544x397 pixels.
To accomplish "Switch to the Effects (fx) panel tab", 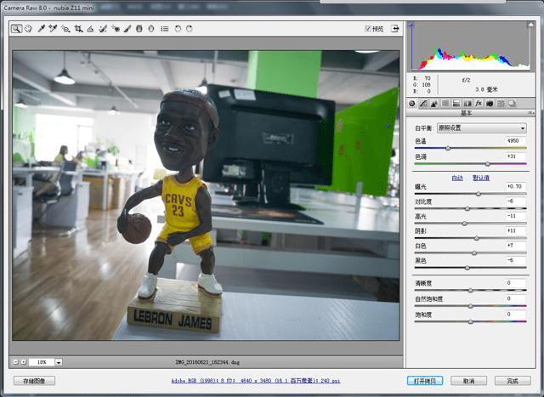I will (479, 104).
